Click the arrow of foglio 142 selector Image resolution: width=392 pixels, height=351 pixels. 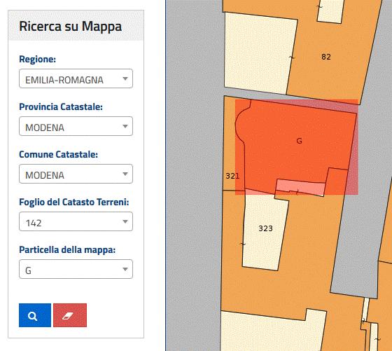125,221
